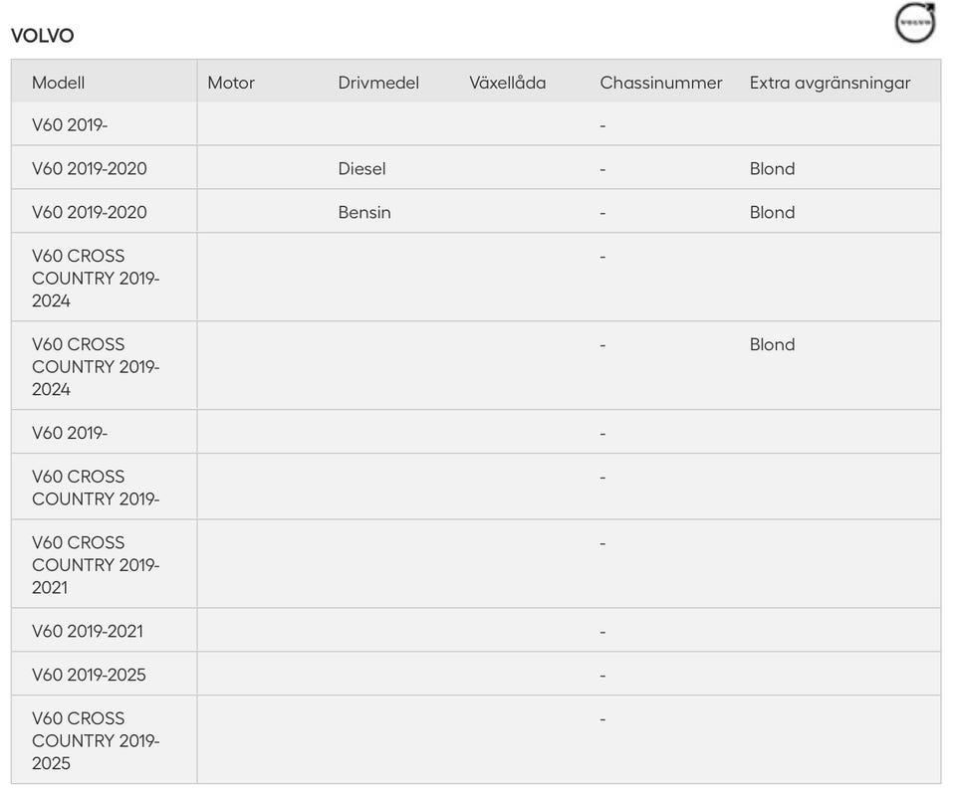Click Blond in the Diesel row

[x=772, y=168]
